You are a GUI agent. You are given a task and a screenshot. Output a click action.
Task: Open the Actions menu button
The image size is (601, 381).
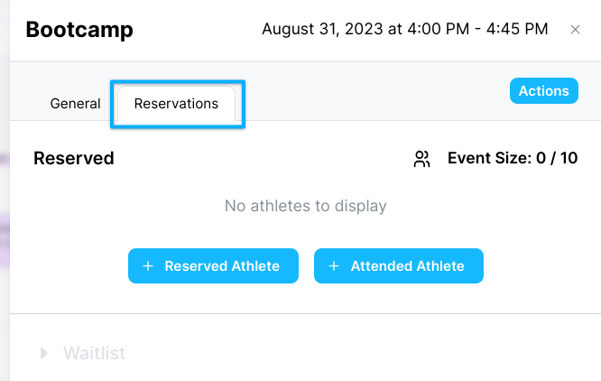pyautogui.click(x=543, y=91)
